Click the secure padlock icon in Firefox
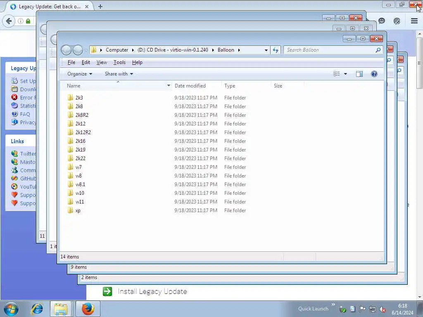Screen dimensions: 423x317 28,21
